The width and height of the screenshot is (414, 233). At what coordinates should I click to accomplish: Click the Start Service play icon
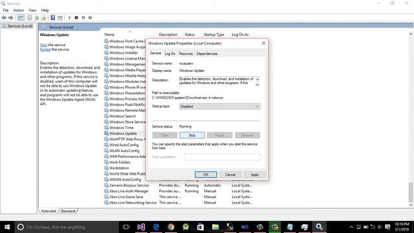coord(70,17)
